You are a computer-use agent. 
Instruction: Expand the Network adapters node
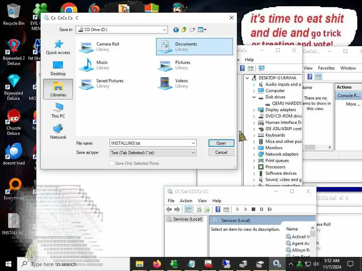254,154
